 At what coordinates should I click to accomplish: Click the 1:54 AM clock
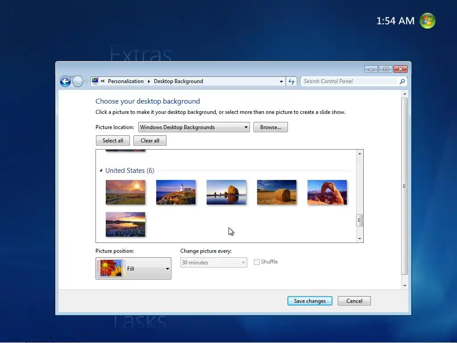click(x=395, y=21)
